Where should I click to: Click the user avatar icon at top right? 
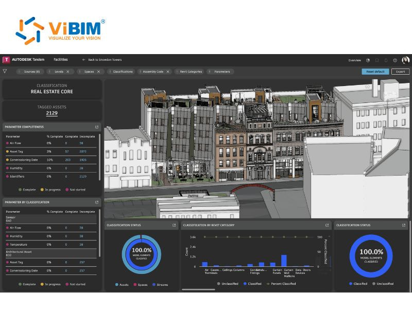point(405,60)
